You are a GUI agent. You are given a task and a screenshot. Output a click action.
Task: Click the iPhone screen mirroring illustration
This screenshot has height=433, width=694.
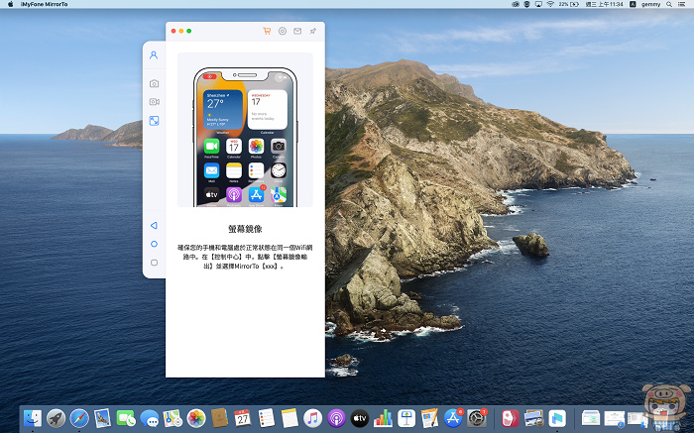(x=245, y=138)
